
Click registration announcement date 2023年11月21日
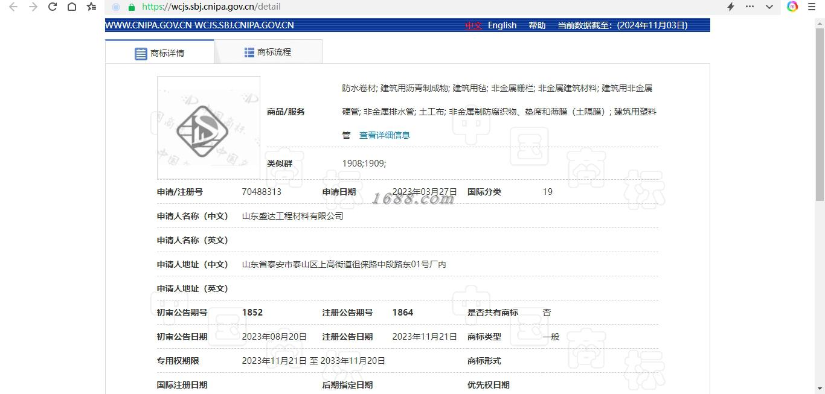(x=425, y=337)
